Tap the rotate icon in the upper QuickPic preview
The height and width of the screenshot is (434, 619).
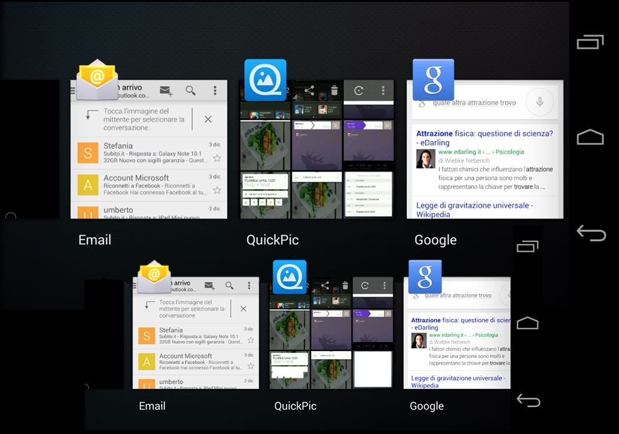point(358,91)
